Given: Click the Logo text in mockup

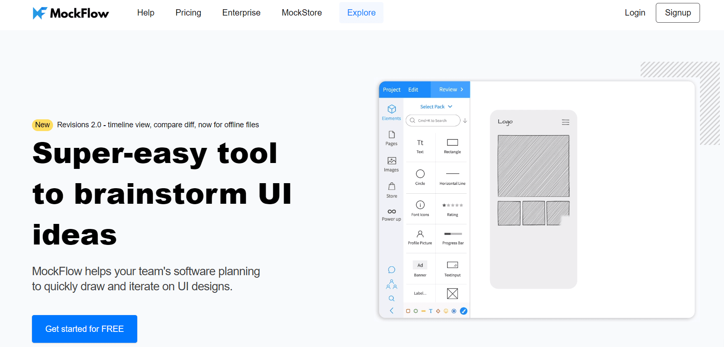Looking at the screenshot, I should tap(505, 122).
